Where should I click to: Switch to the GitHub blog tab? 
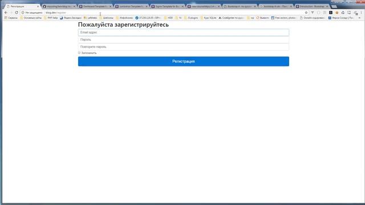(x=58, y=6)
